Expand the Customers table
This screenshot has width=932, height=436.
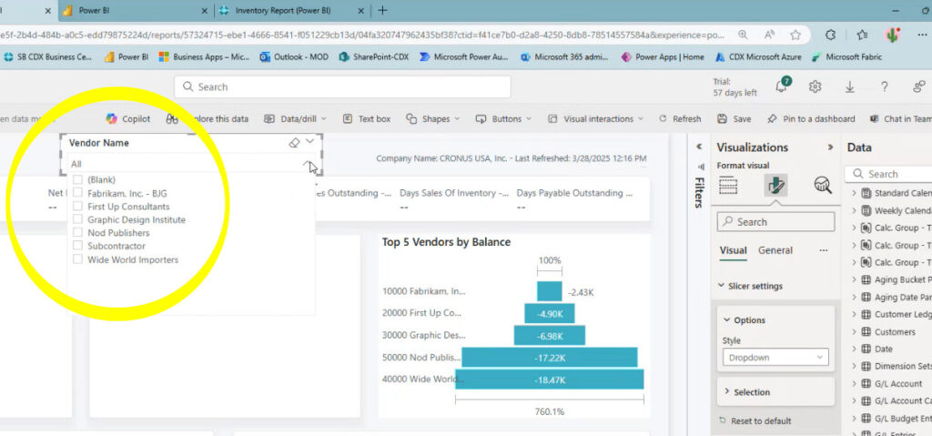[854, 332]
